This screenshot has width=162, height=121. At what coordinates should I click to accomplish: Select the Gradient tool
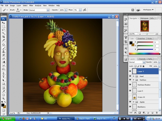(4, 62)
